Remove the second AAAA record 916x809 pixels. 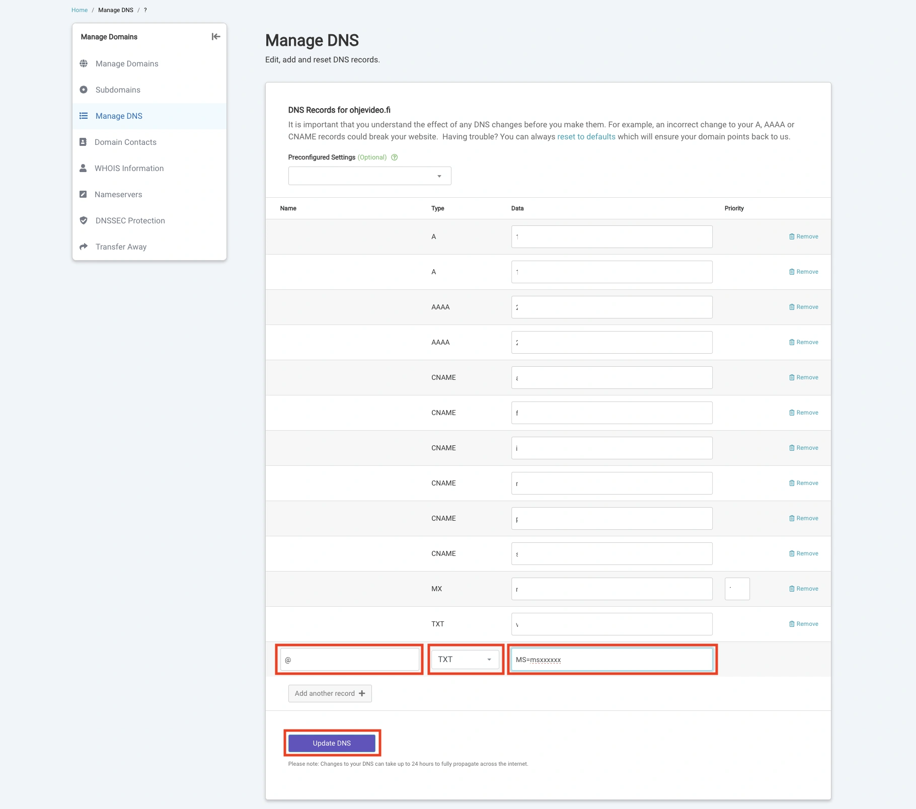pos(803,342)
